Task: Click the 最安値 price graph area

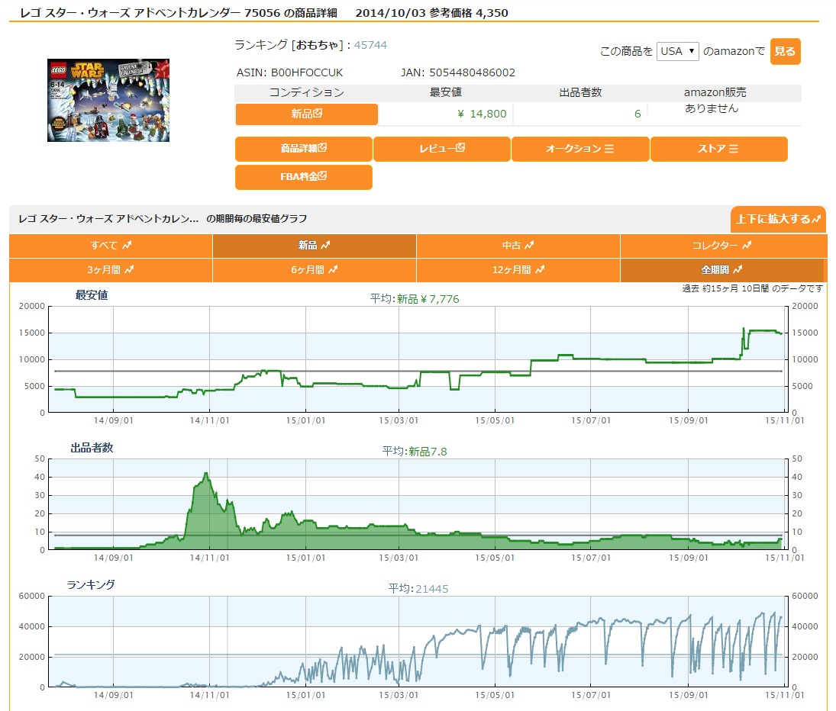Action: [x=418, y=359]
